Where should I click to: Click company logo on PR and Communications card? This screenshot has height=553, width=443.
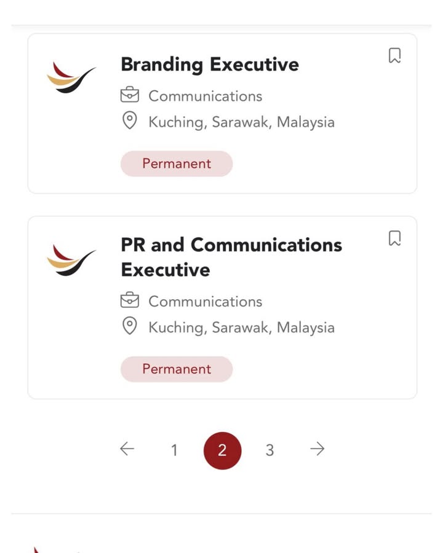(x=71, y=259)
